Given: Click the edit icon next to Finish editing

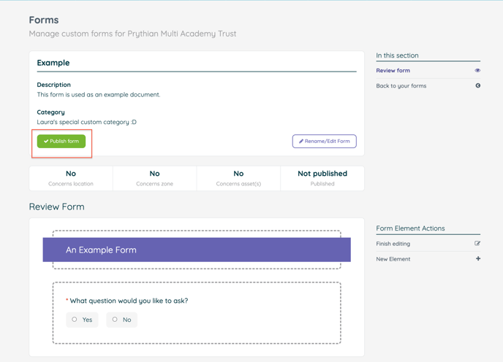Looking at the screenshot, I should 477,244.
